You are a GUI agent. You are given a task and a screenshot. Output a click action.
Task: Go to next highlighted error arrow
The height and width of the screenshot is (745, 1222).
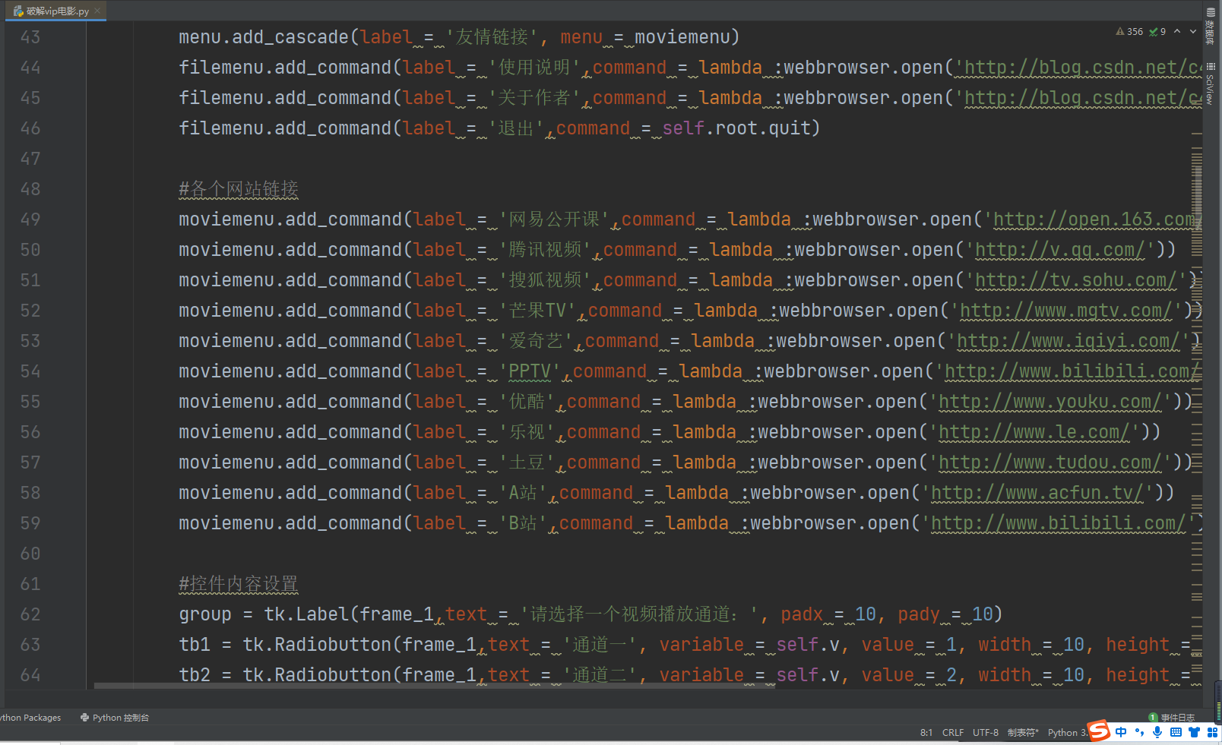pos(1193,31)
